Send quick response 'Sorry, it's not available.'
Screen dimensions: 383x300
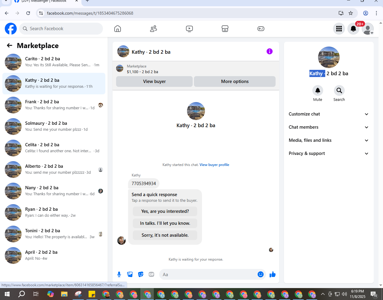click(165, 235)
